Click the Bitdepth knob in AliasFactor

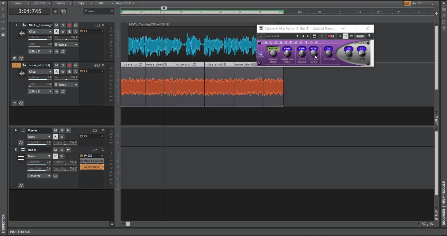329,53
